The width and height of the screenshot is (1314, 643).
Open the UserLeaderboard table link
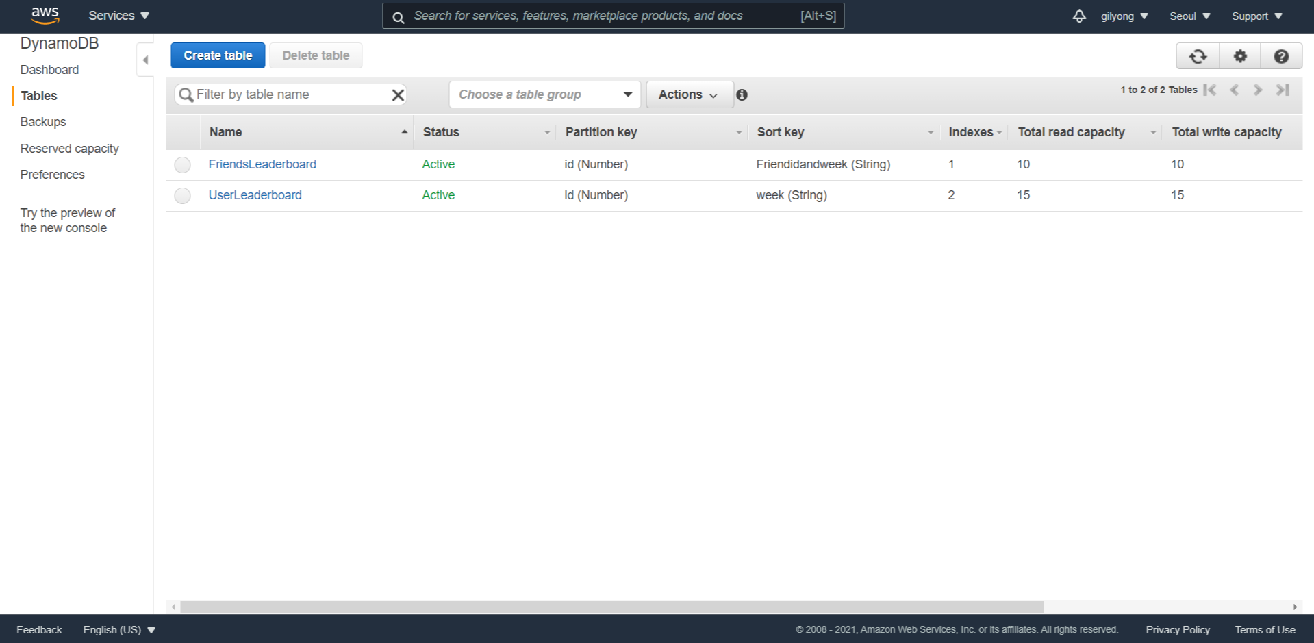pos(255,195)
